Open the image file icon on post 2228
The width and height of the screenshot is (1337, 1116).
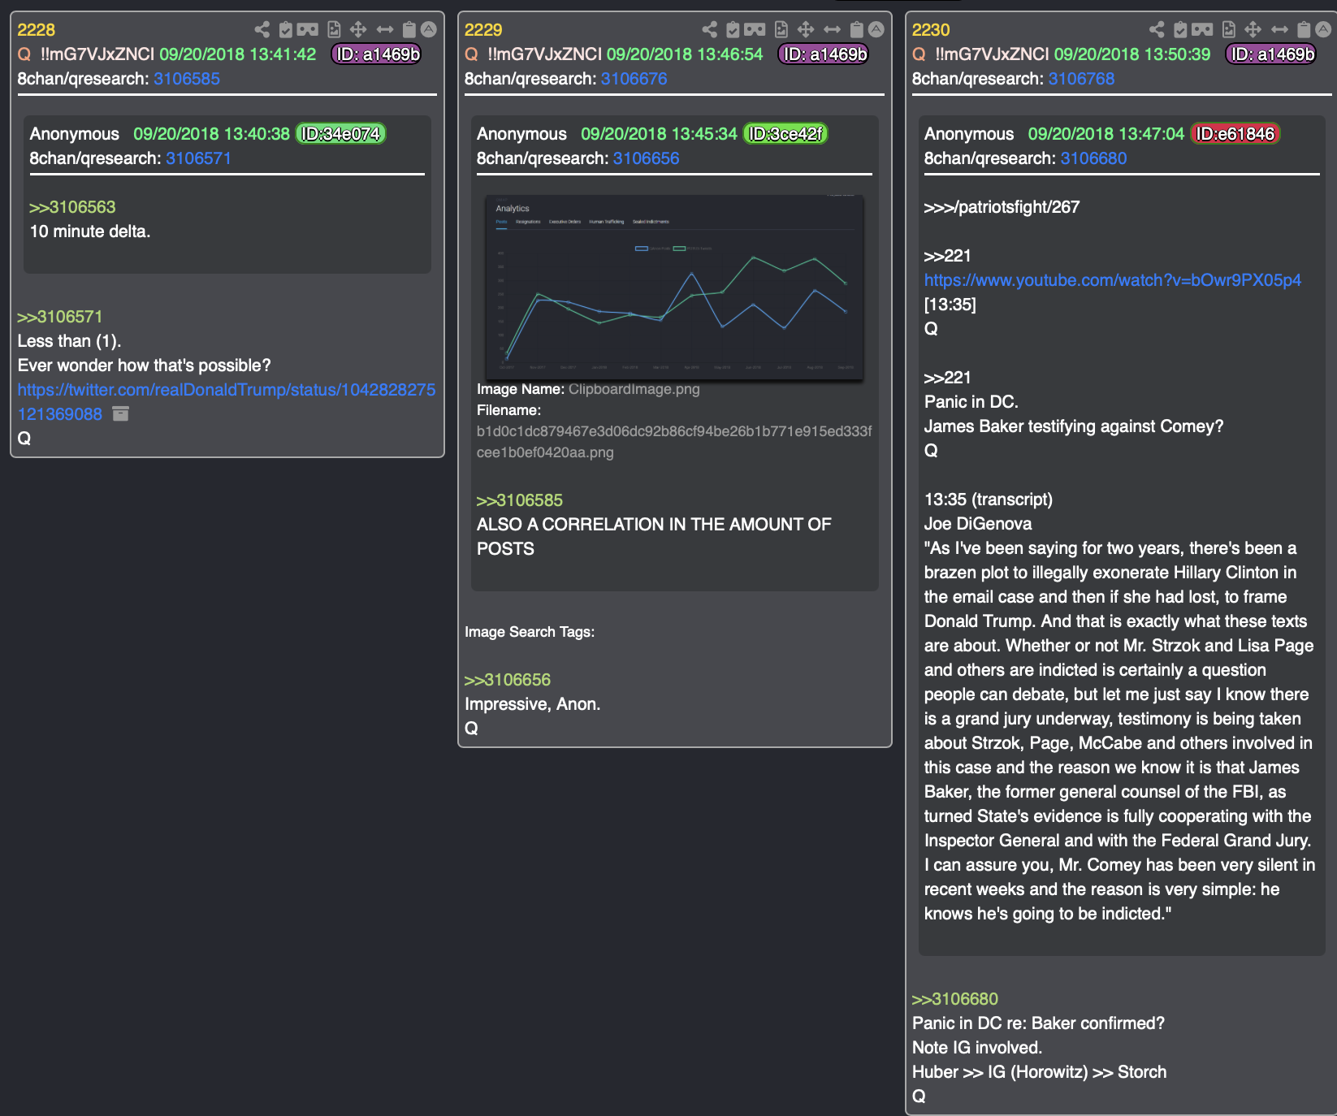pos(334,30)
